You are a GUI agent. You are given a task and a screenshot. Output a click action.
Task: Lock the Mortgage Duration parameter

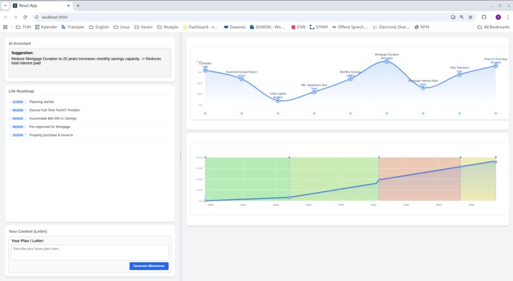(x=387, y=113)
